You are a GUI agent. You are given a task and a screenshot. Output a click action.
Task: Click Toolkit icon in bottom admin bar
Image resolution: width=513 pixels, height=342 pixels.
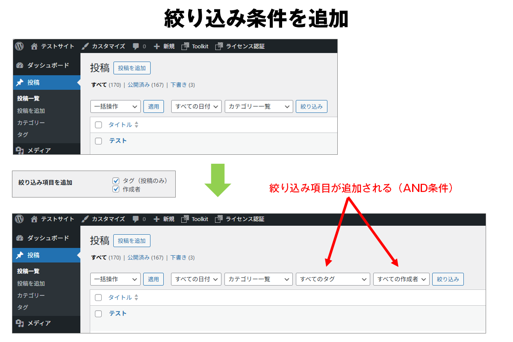tap(185, 219)
